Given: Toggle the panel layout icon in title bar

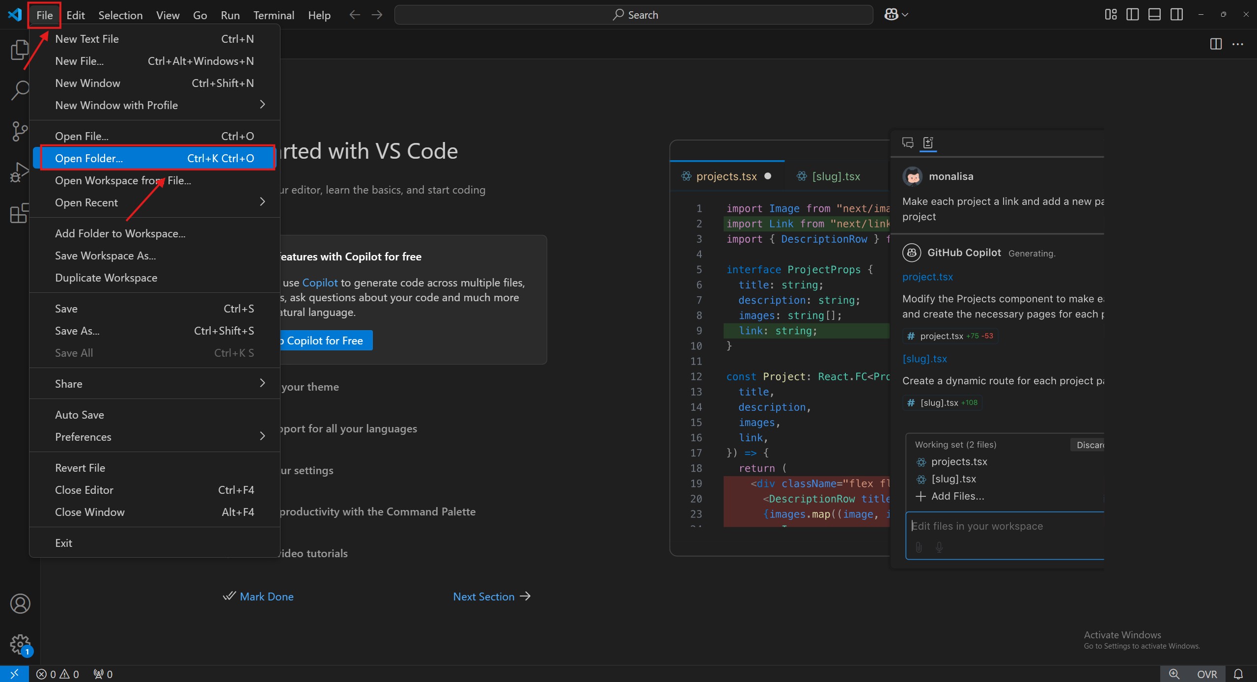Looking at the screenshot, I should click(1154, 15).
